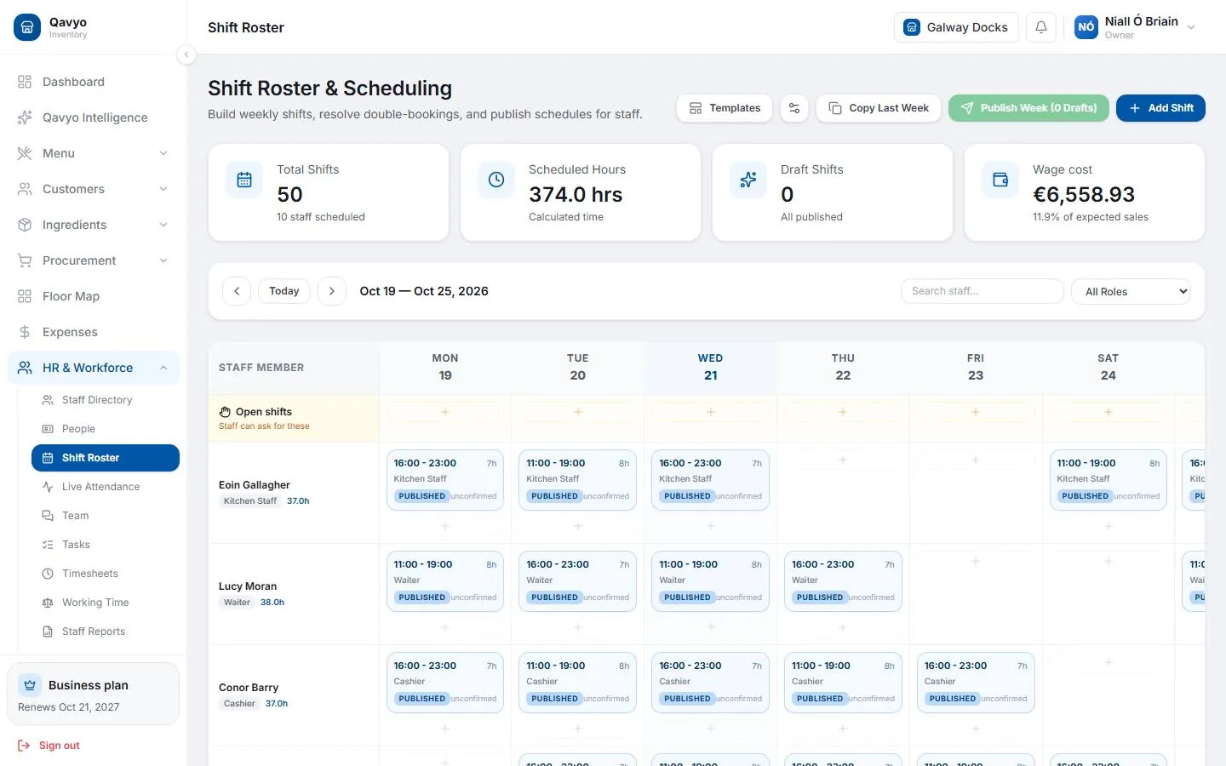The width and height of the screenshot is (1226, 766).
Task: Open roster filter settings icon button
Action: pos(794,108)
